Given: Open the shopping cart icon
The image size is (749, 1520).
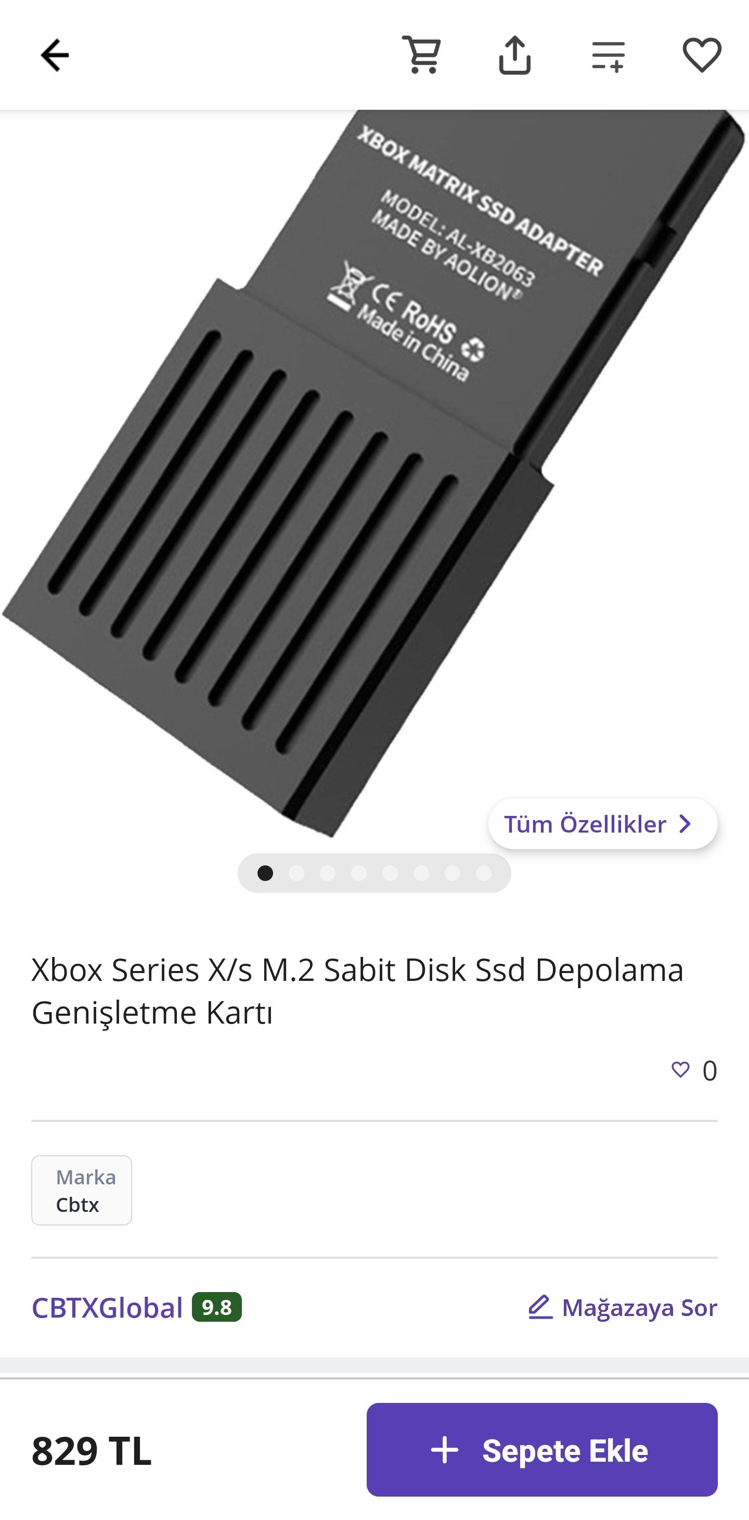Looking at the screenshot, I should pyautogui.click(x=421, y=56).
